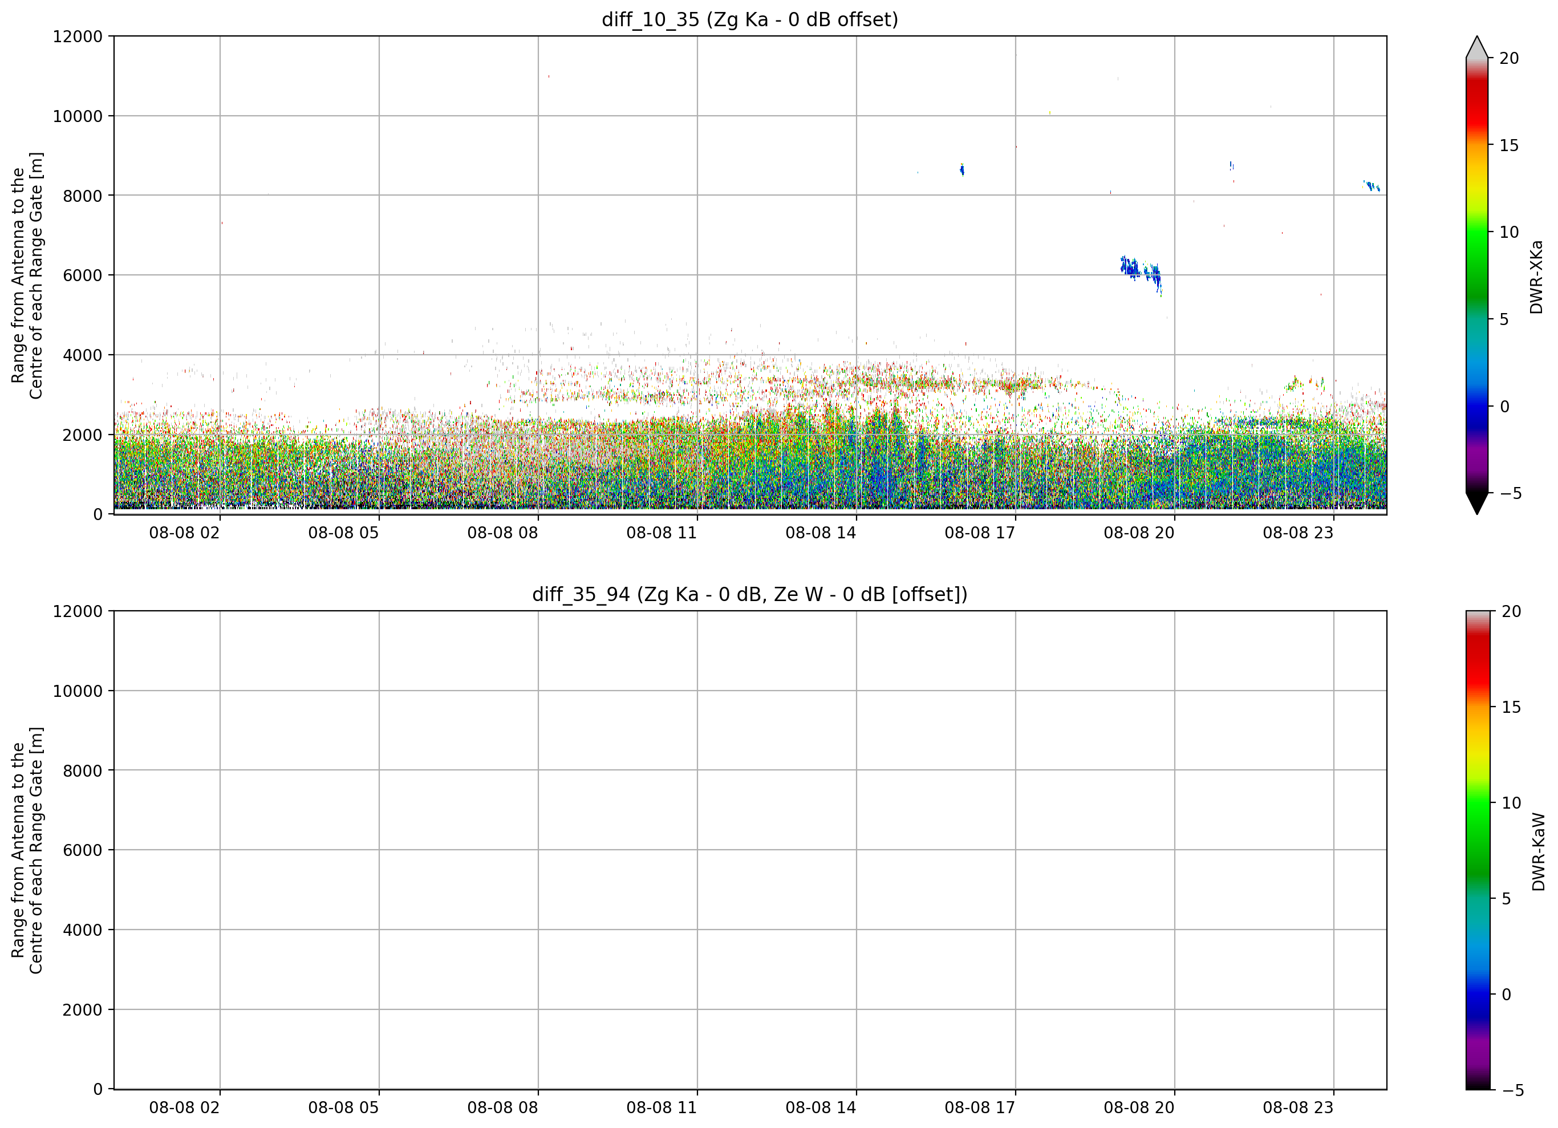
Task: Click the 6000 y-axis label on bottom plot
Action: (83, 850)
